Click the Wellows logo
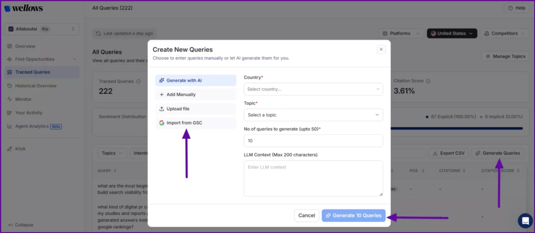535x233 pixels. [24, 8]
